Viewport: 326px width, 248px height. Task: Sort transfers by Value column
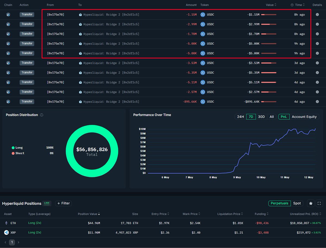275,5
